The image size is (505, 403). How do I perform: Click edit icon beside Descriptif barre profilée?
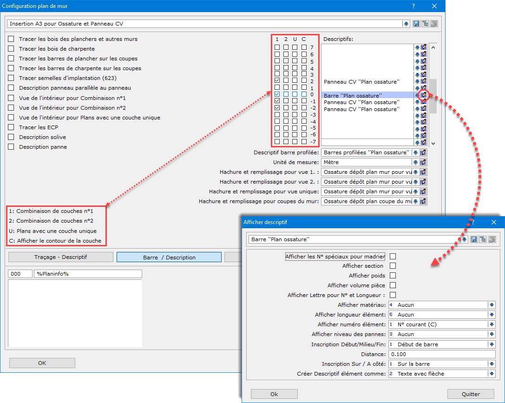click(x=423, y=152)
